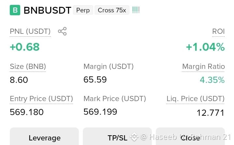Tap the Perp contract tag
This screenshot has height=145, width=234.
coord(83,10)
